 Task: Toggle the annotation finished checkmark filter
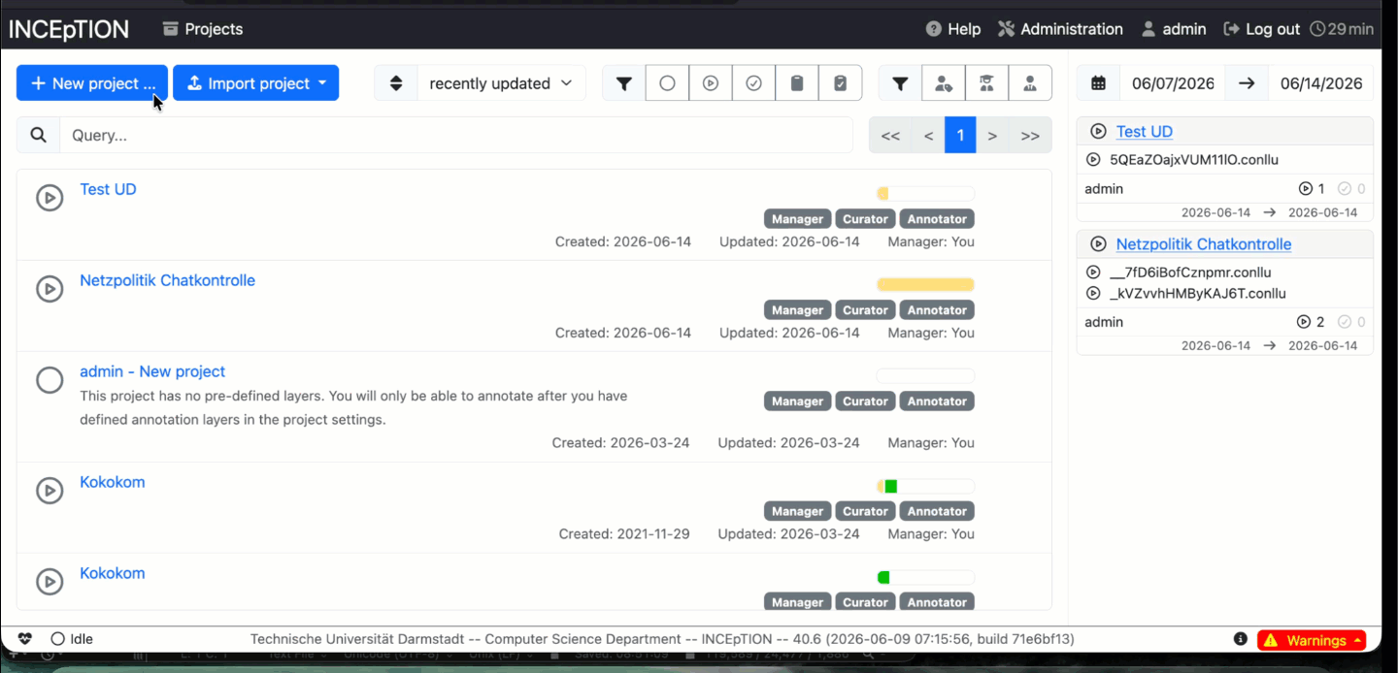[753, 83]
